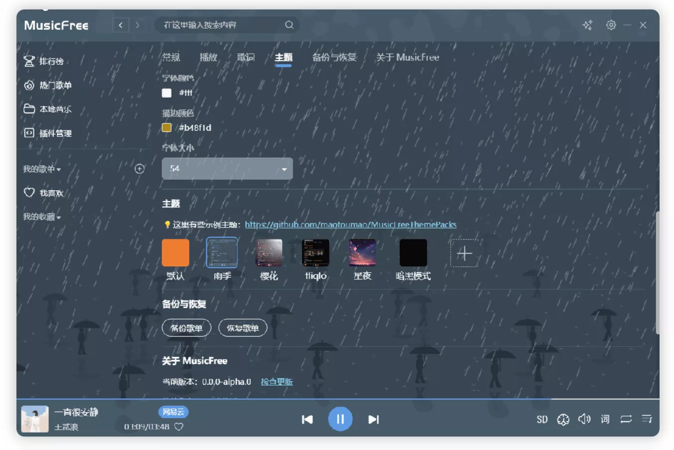Play the previous track
Image resolution: width=674 pixels, height=450 pixels.
307,420
